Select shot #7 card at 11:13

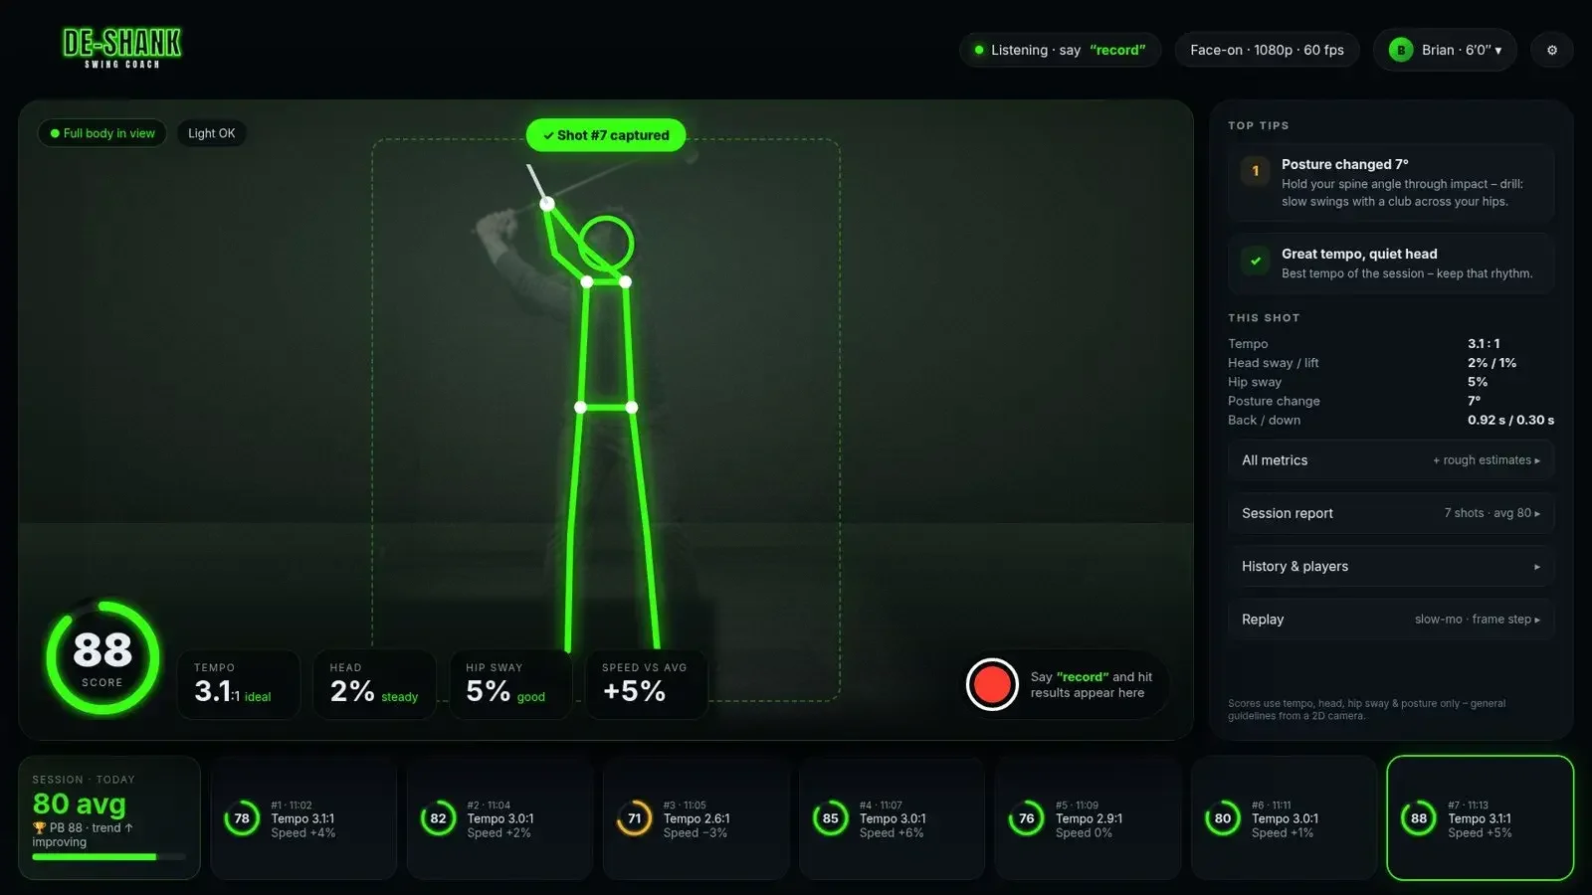tap(1481, 818)
